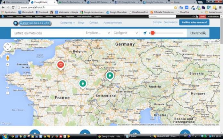The image size is (223, 139).
Task: Click the admin Chercher search field
Action: tap(162, 16)
